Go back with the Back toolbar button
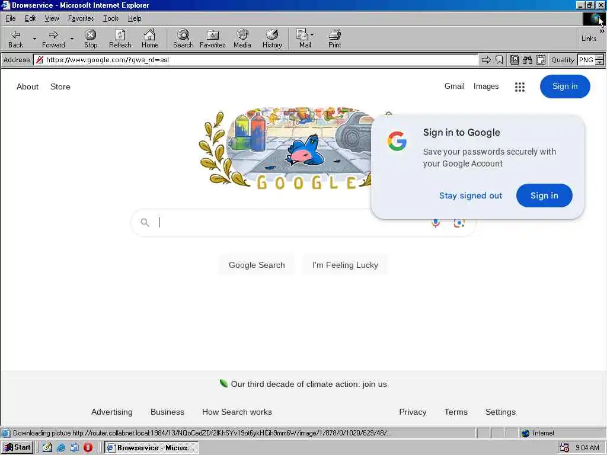 15,39
